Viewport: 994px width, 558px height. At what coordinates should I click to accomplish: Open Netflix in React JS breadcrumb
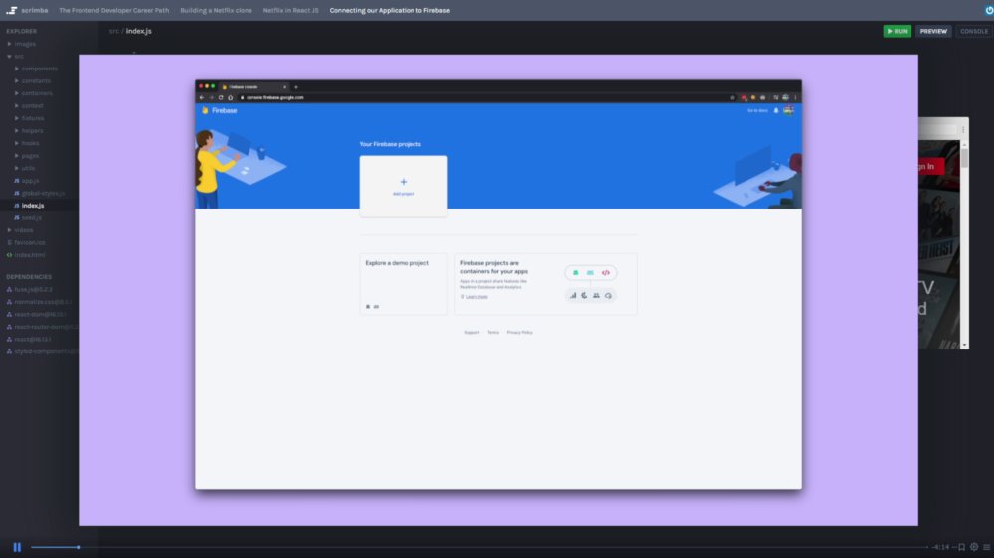[290, 10]
